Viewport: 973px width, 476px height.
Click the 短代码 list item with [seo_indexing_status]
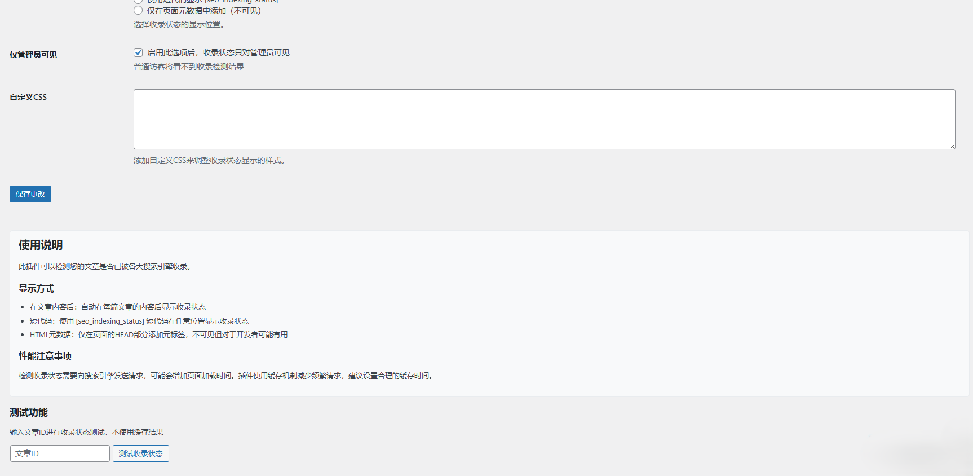pyautogui.click(x=139, y=321)
